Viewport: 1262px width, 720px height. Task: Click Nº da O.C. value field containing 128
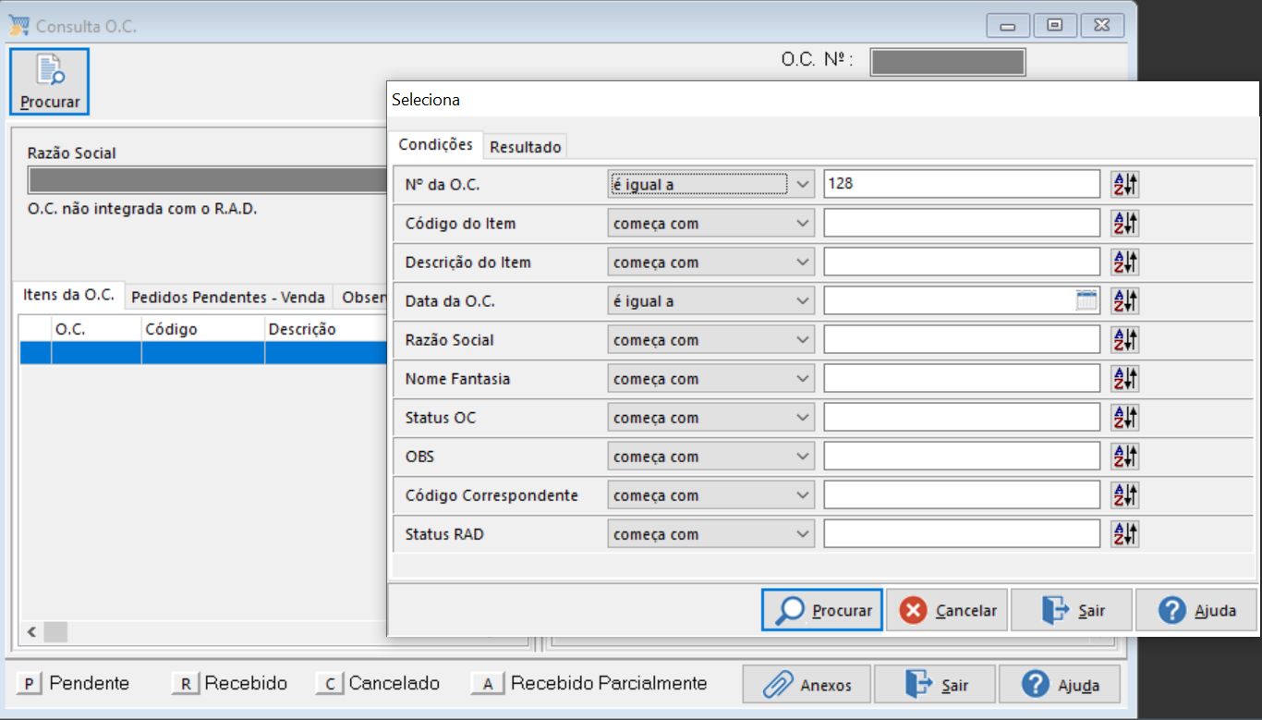coord(962,184)
